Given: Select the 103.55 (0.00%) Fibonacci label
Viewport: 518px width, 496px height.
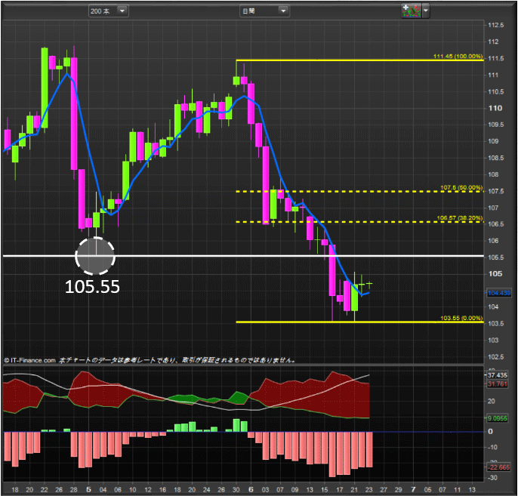Looking at the screenshot, I should 461,318.
